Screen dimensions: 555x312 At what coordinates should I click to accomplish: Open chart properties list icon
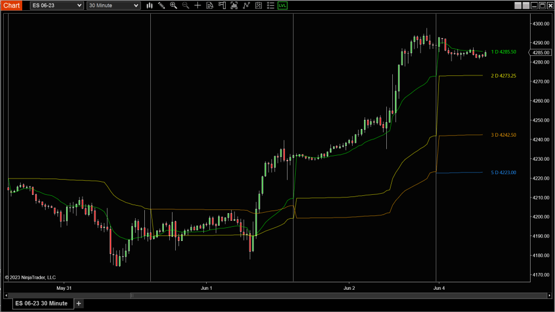270,5
